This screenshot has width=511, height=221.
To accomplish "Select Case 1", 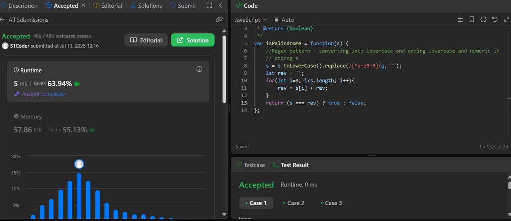I will (x=256, y=203).
